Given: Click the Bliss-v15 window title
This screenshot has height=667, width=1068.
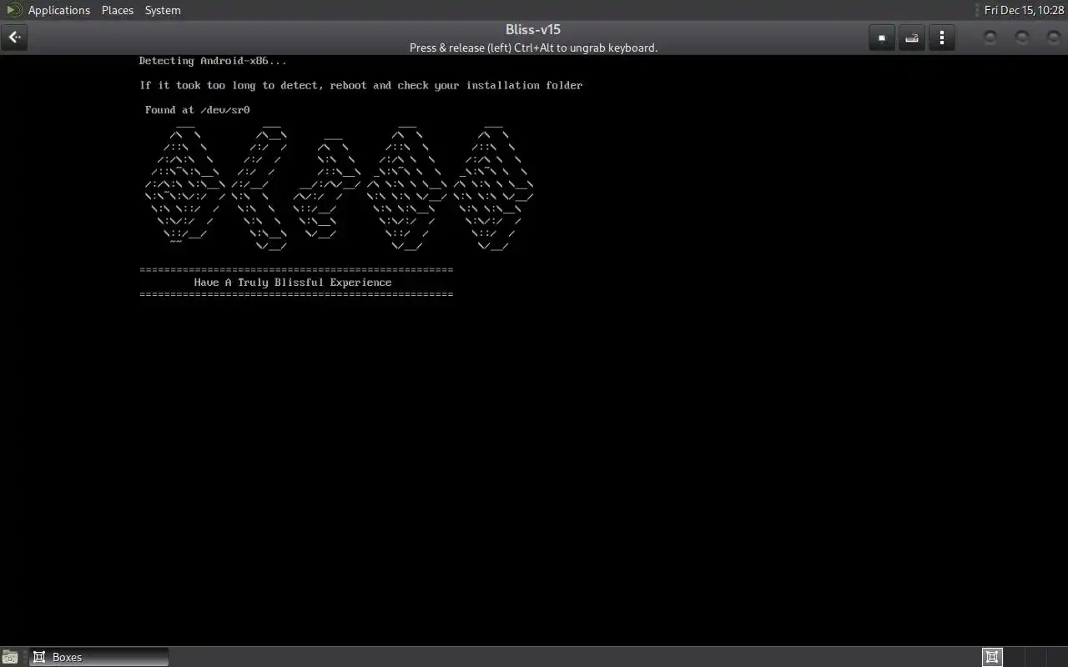Looking at the screenshot, I should (533, 30).
